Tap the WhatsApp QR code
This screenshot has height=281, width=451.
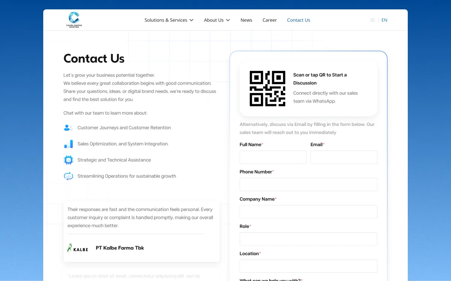(x=267, y=88)
